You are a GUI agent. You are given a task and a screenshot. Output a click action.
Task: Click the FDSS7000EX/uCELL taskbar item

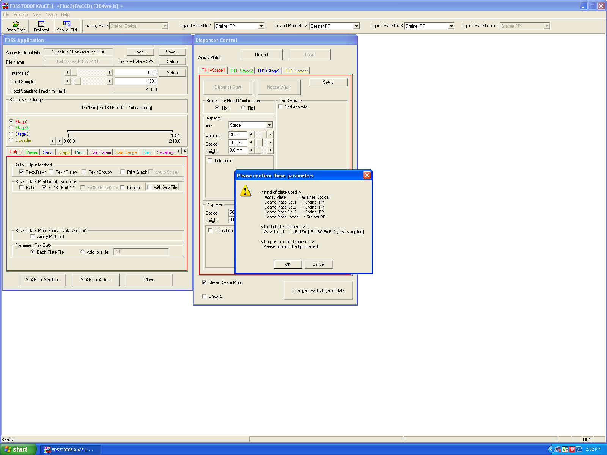click(71, 450)
